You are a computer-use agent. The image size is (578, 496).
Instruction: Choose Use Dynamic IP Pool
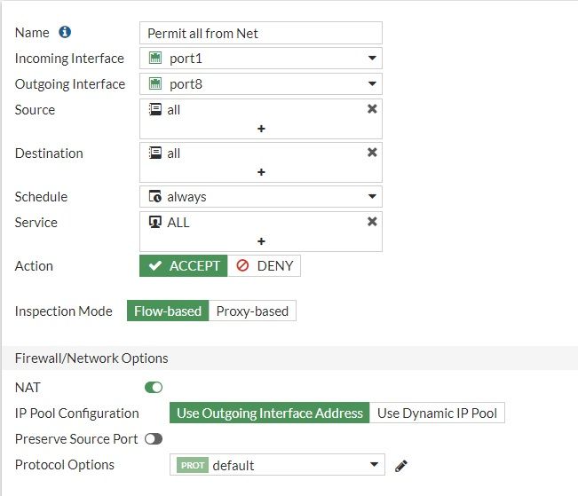pos(437,413)
